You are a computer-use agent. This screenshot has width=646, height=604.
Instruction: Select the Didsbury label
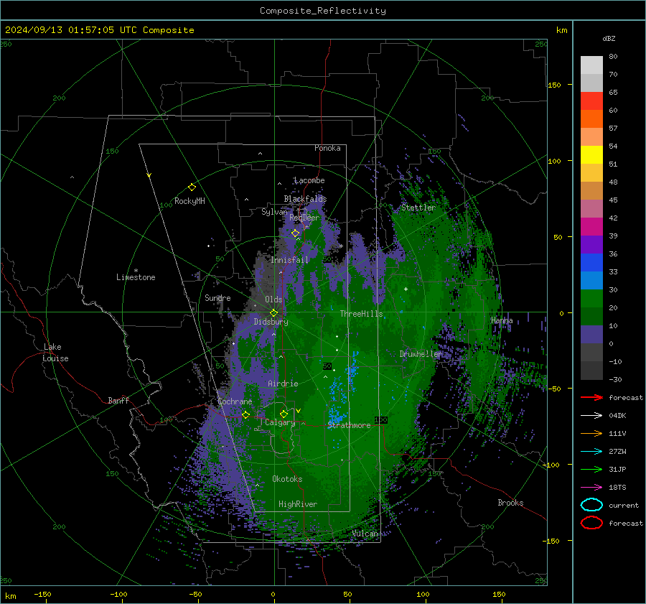click(271, 322)
